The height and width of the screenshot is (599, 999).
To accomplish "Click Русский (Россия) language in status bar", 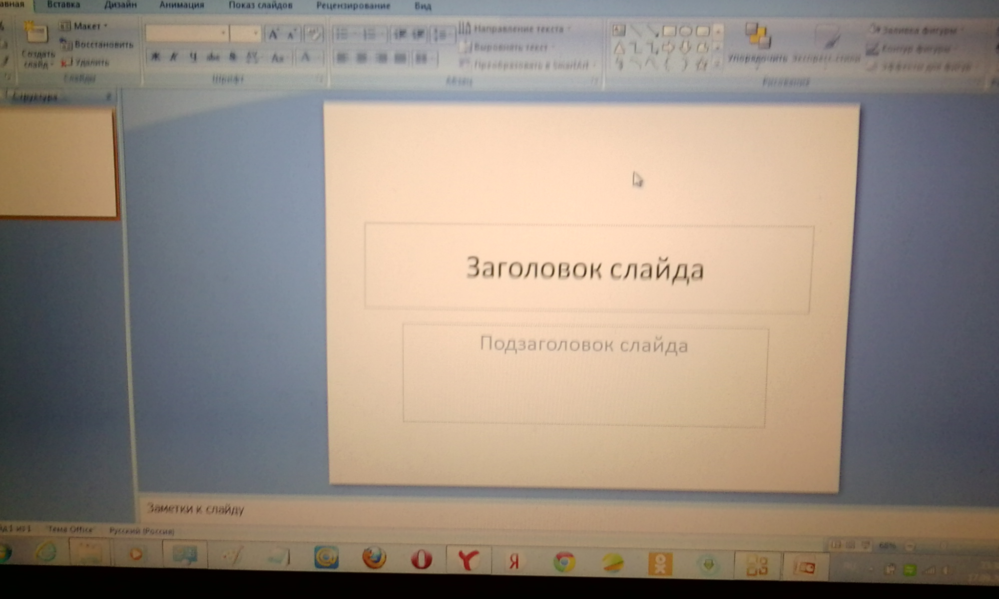I will (142, 531).
